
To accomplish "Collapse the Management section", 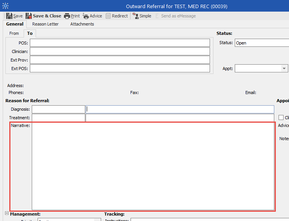I will [7, 214].
